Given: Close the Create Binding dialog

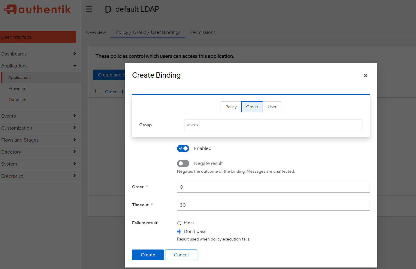Looking at the screenshot, I should 365,76.
